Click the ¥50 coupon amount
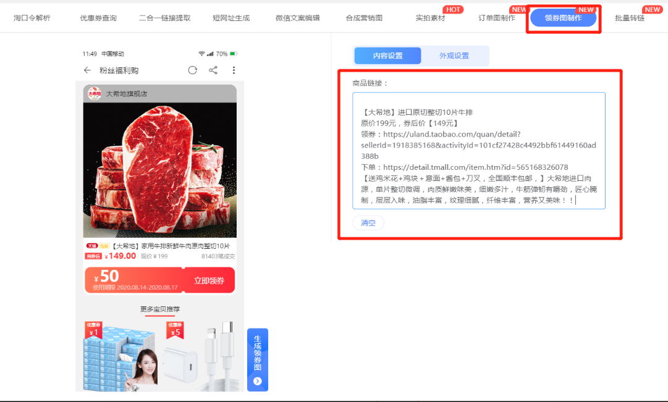668x402 pixels. tap(106, 277)
